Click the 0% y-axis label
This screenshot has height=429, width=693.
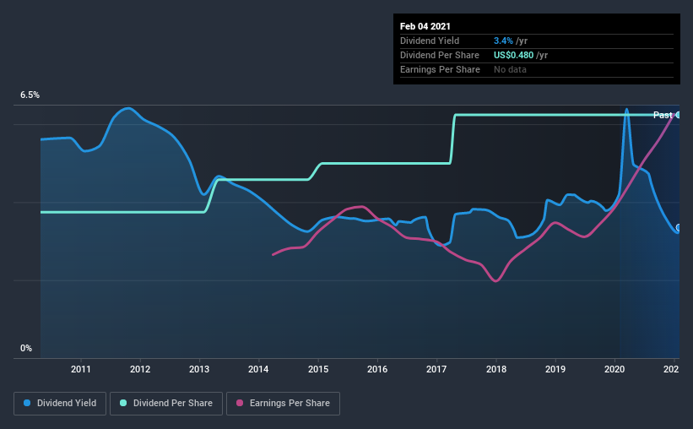tap(26, 348)
